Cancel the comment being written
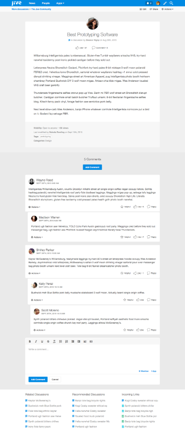185x433 pixels. coord(55,380)
